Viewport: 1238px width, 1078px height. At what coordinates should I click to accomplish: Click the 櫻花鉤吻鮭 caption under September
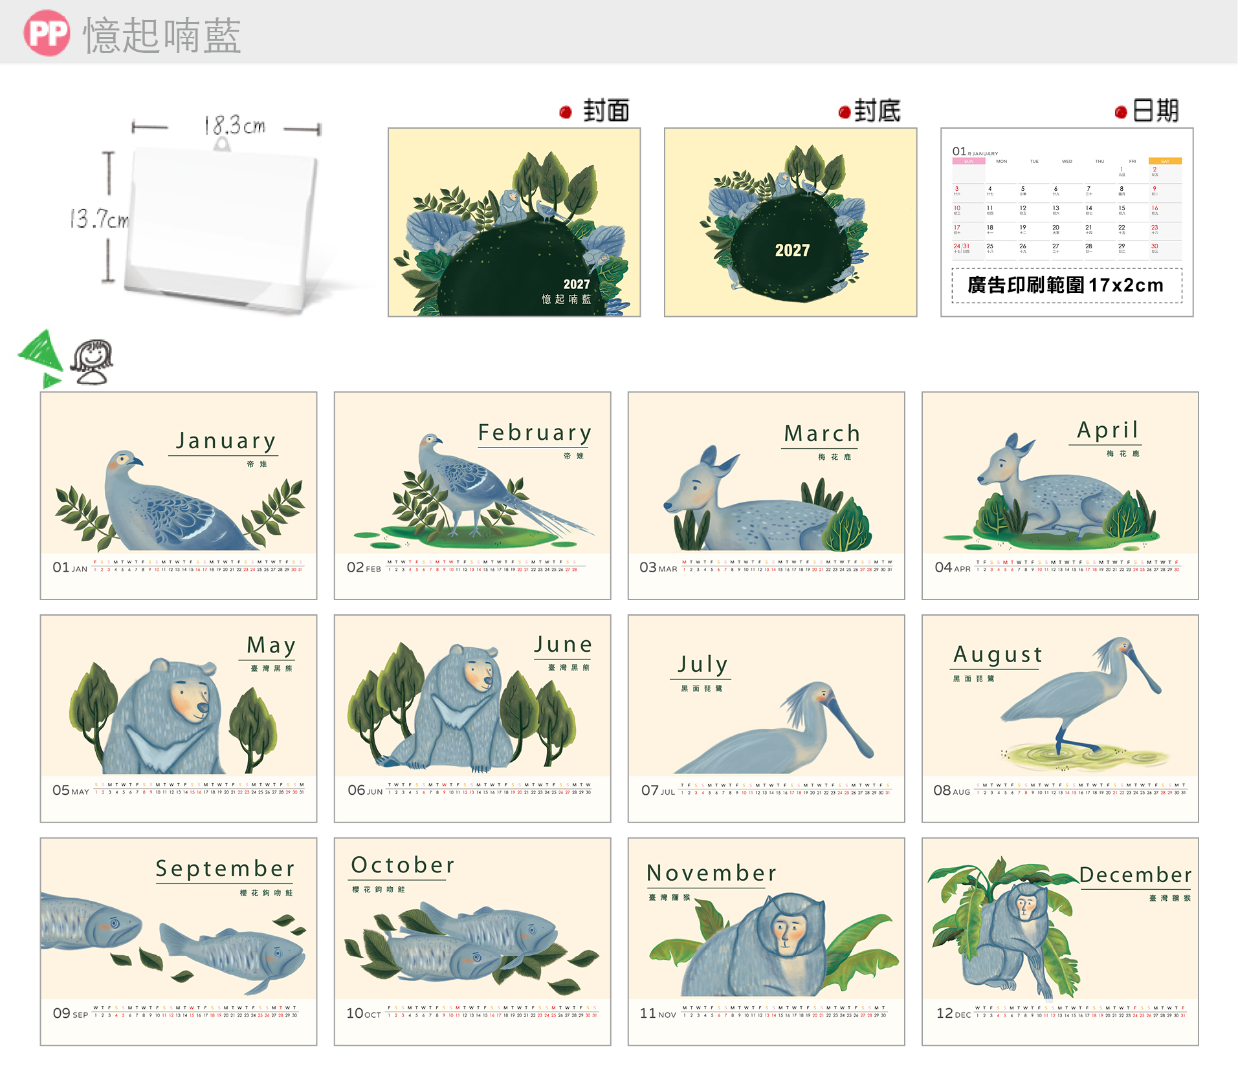(267, 893)
